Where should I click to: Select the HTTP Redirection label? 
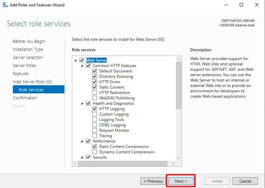pos(115,92)
